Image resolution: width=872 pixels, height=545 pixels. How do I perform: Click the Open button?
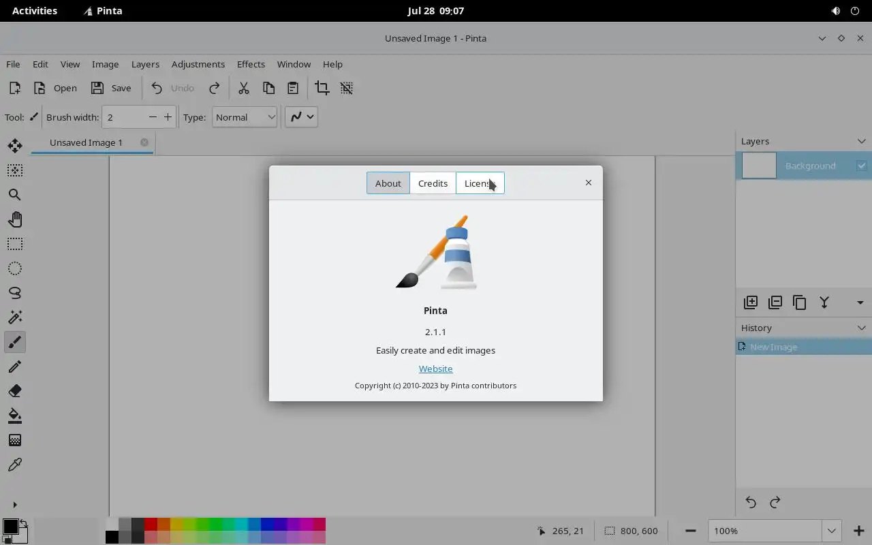tap(55, 88)
